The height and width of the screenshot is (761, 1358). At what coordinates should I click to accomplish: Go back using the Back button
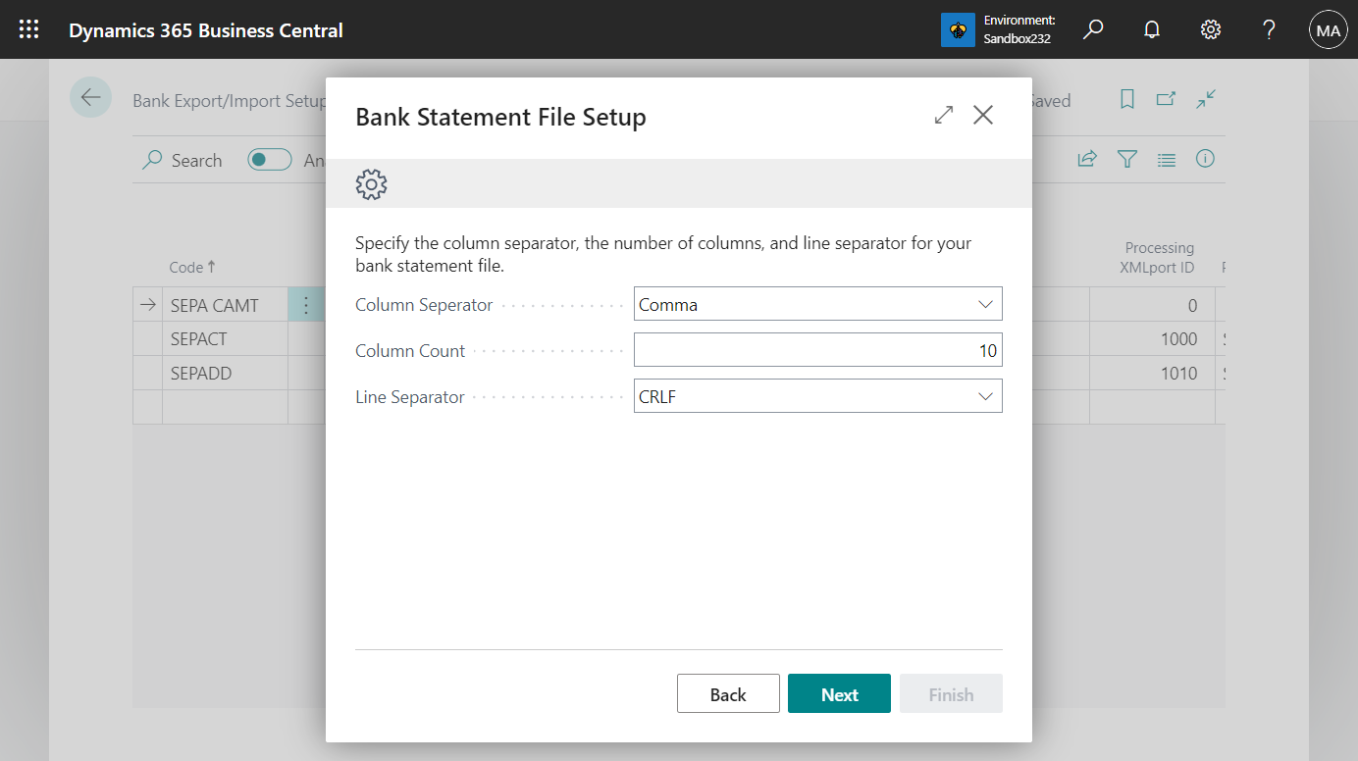[728, 693]
